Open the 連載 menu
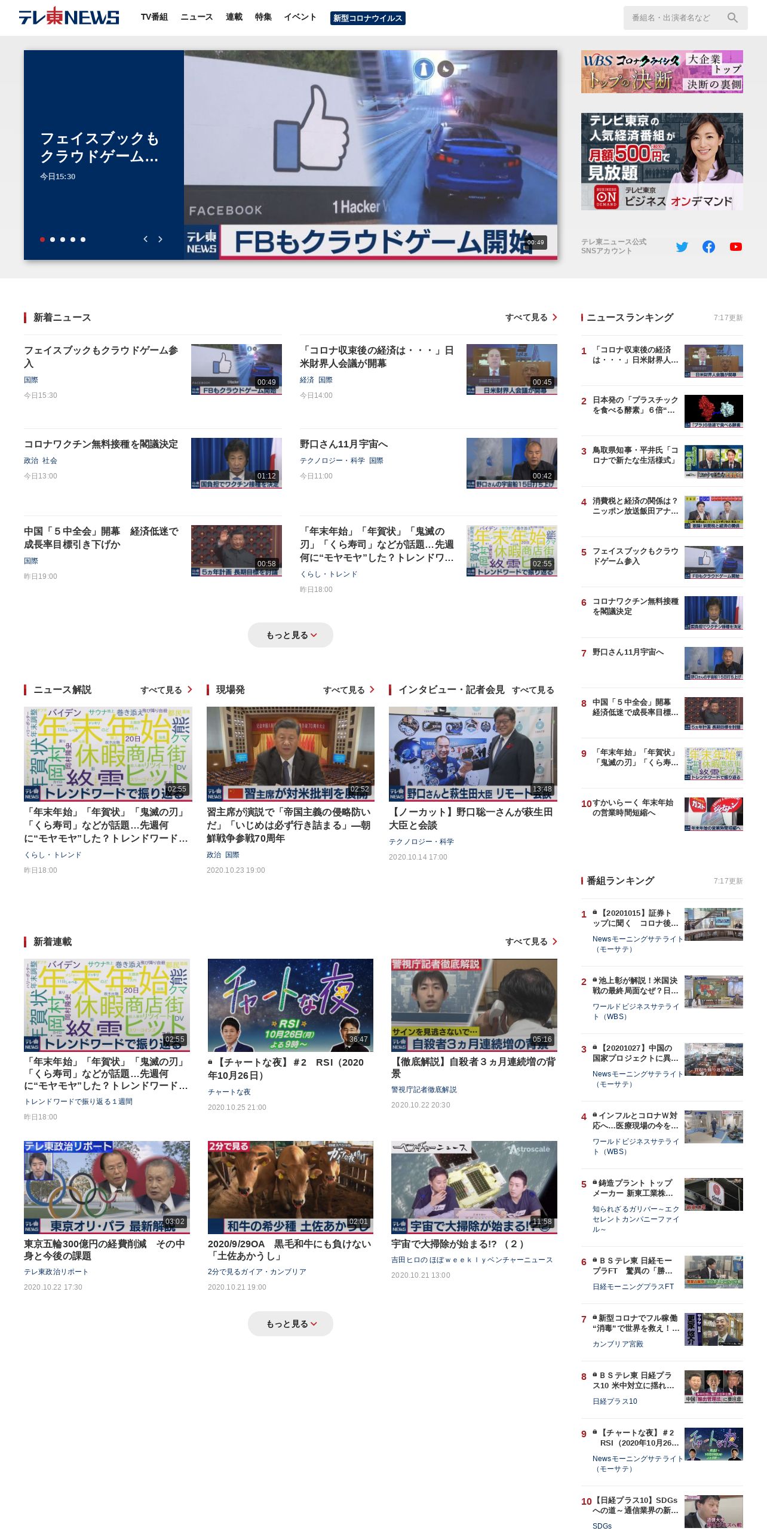 (234, 17)
